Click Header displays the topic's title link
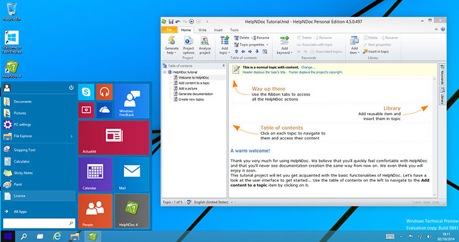This screenshot has height=242, width=459. point(264,72)
